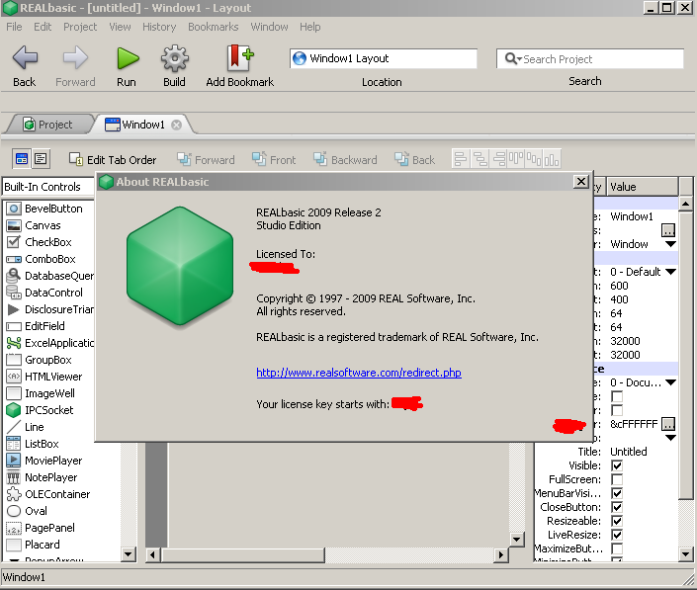Open color picker next to &cFFFFFF
This screenshot has width=697, height=590.
point(668,424)
